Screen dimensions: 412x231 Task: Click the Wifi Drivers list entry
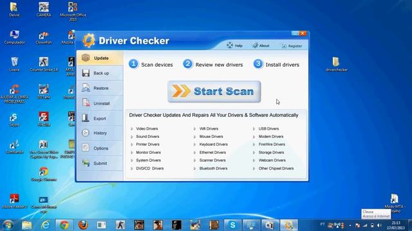click(x=206, y=128)
